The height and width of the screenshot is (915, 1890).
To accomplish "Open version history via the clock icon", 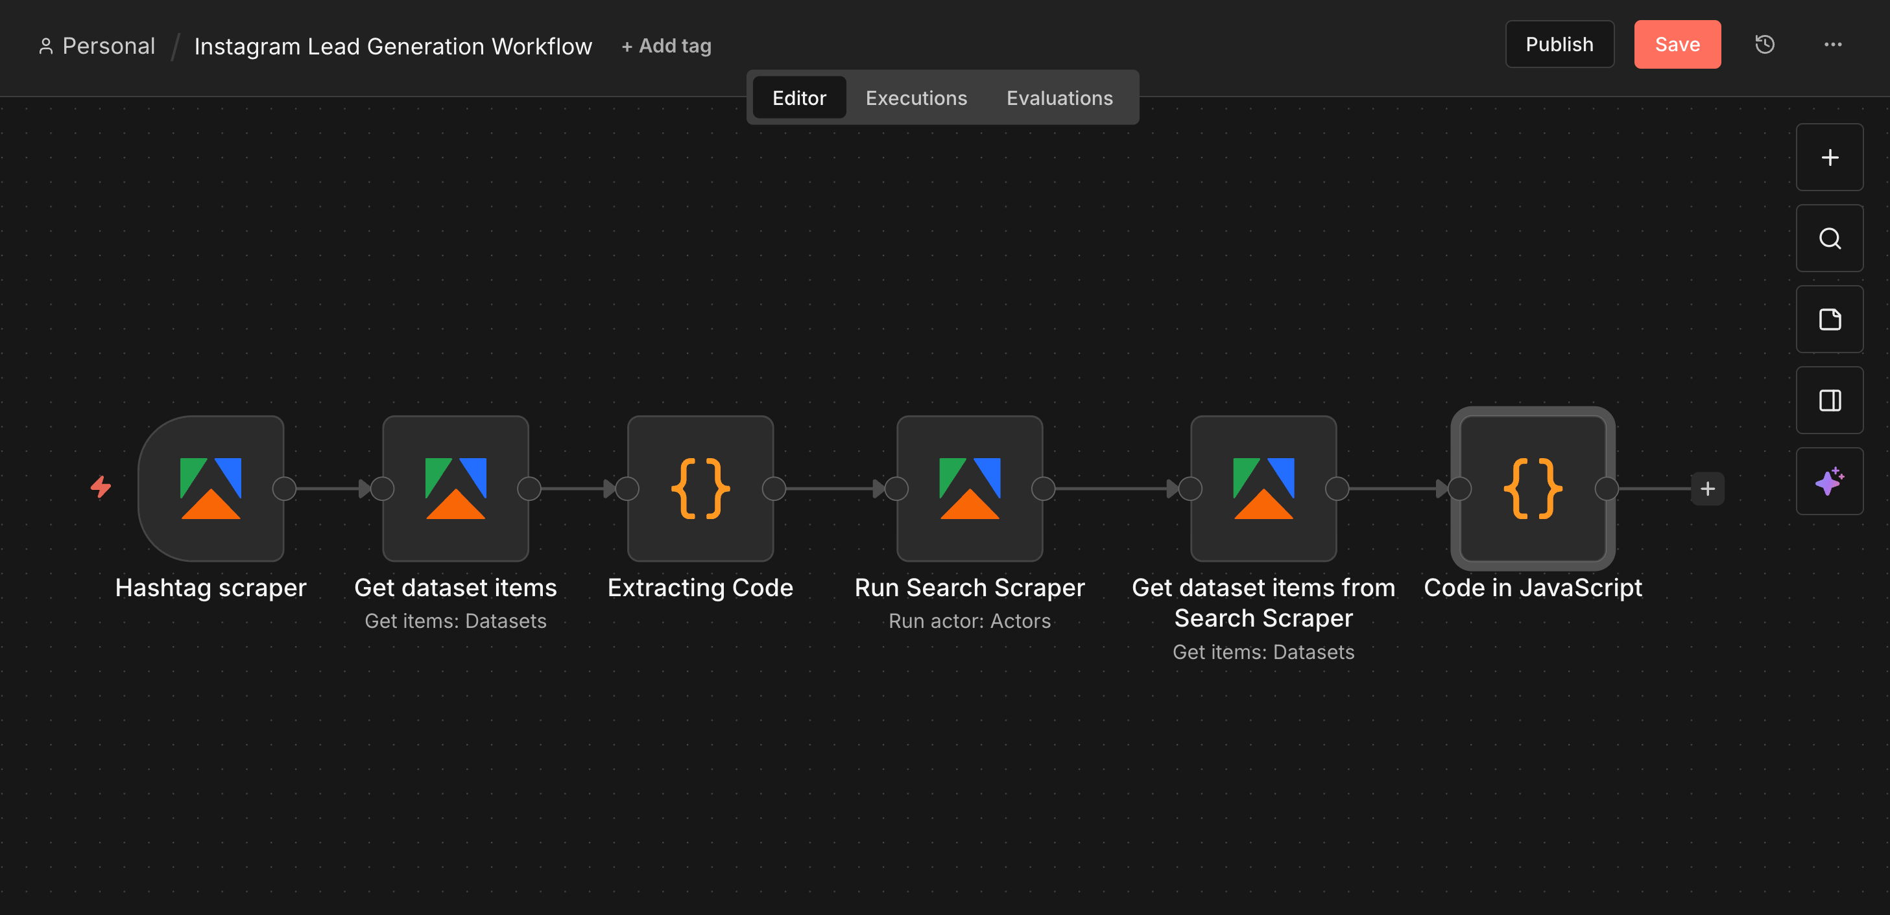I will [x=1765, y=44].
